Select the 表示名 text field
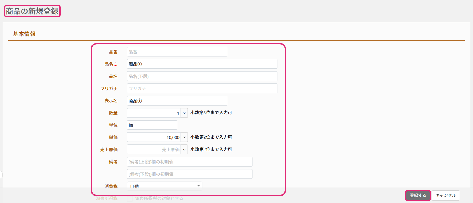473x203 pixels. click(177, 101)
